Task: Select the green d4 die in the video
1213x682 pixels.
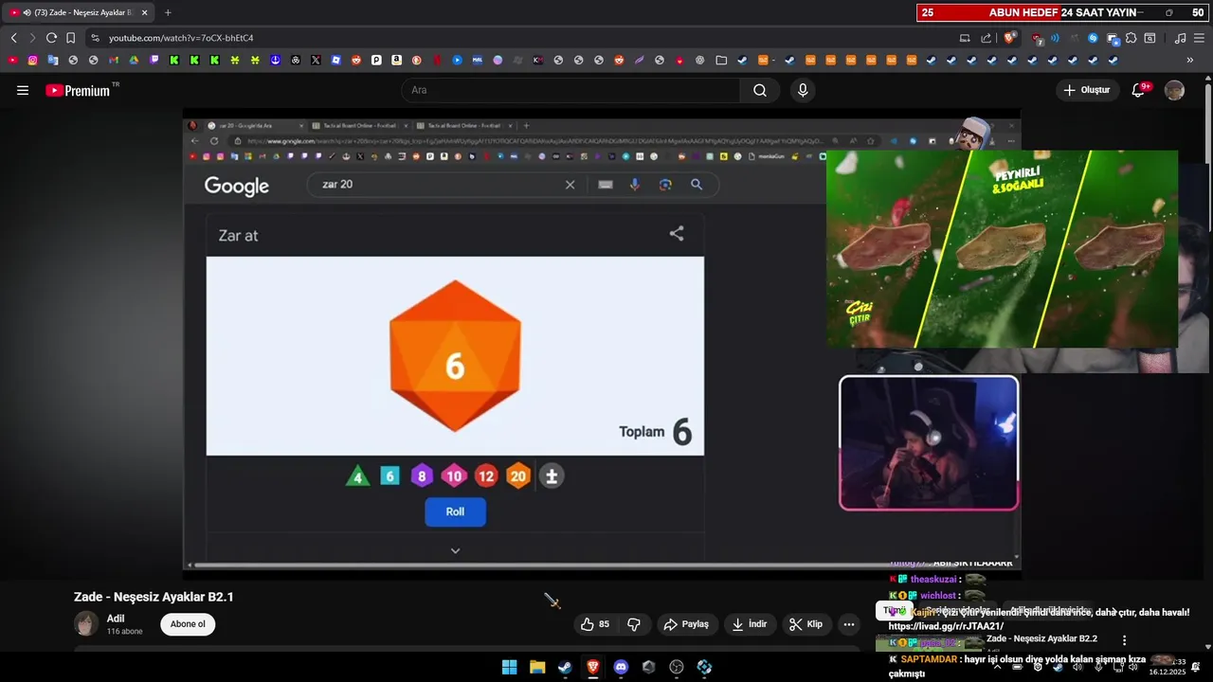Action: click(357, 476)
